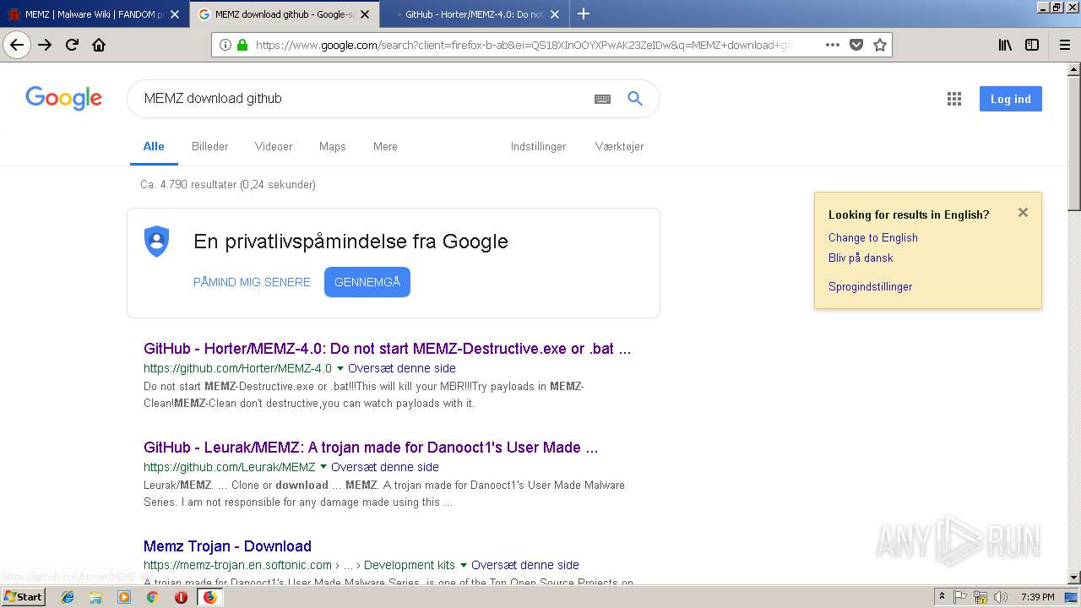Expand arrow beside github.com/Leurak/MEMZ URL
1081x608 pixels.
[323, 467]
